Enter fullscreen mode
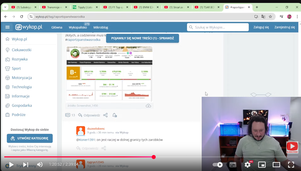 (x=291, y=165)
